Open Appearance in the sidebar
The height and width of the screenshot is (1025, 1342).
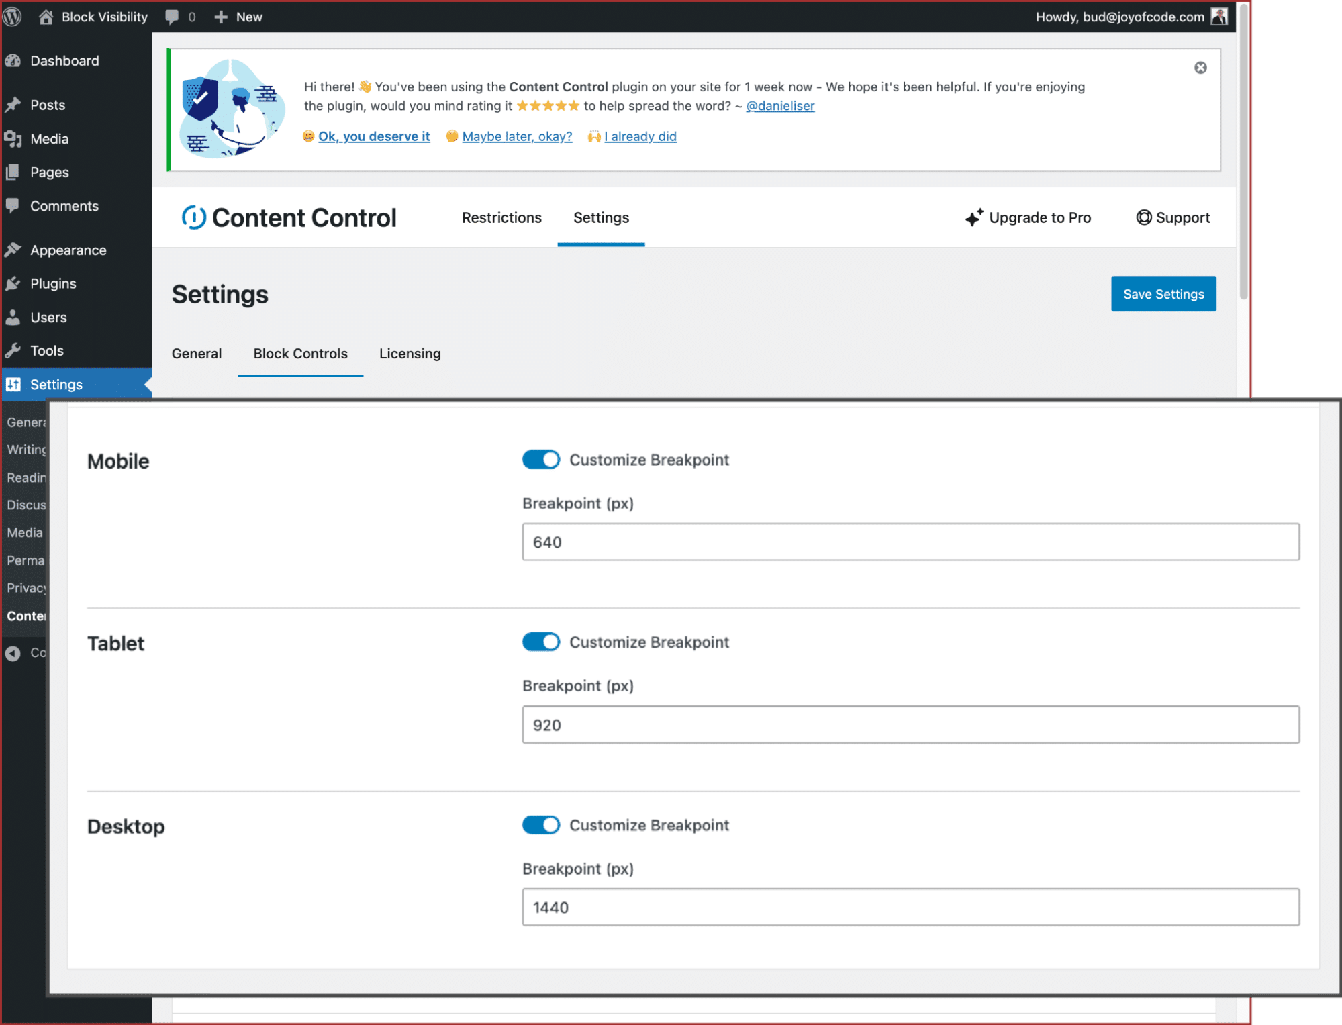coord(76,250)
